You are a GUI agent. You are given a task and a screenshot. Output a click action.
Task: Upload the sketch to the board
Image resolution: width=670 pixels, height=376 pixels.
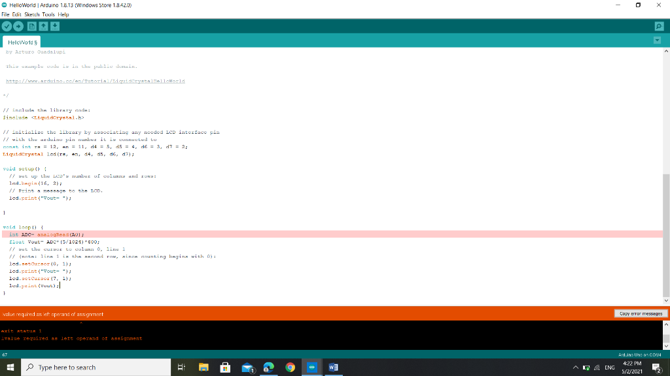[18, 26]
